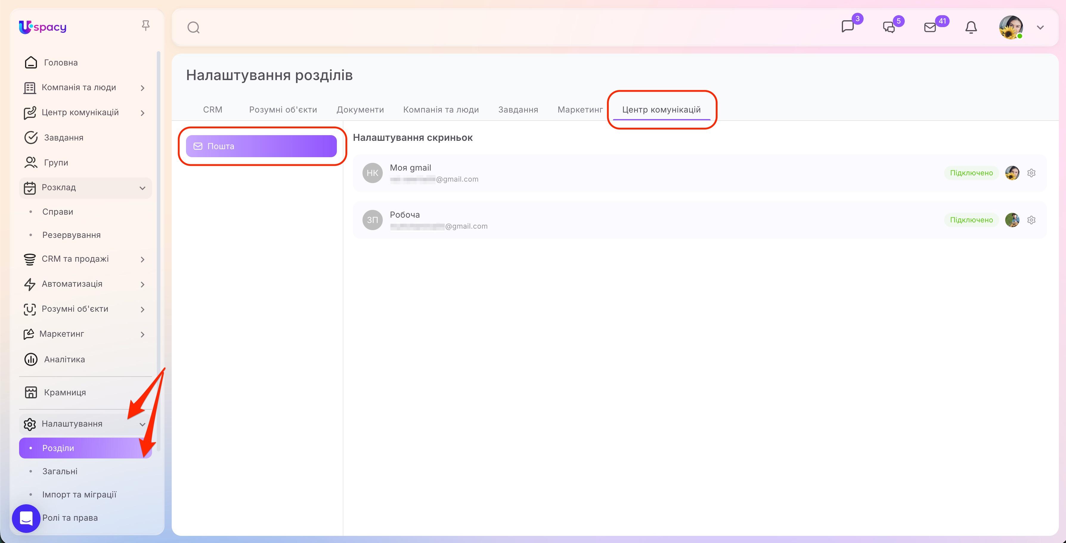Switch to Компанія та люди tab
1066x543 pixels.
[x=441, y=110]
